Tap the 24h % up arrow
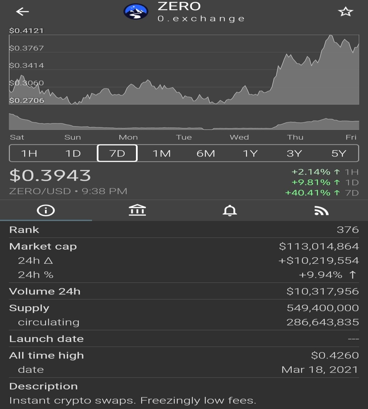 pyautogui.click(x=353, y=275)
